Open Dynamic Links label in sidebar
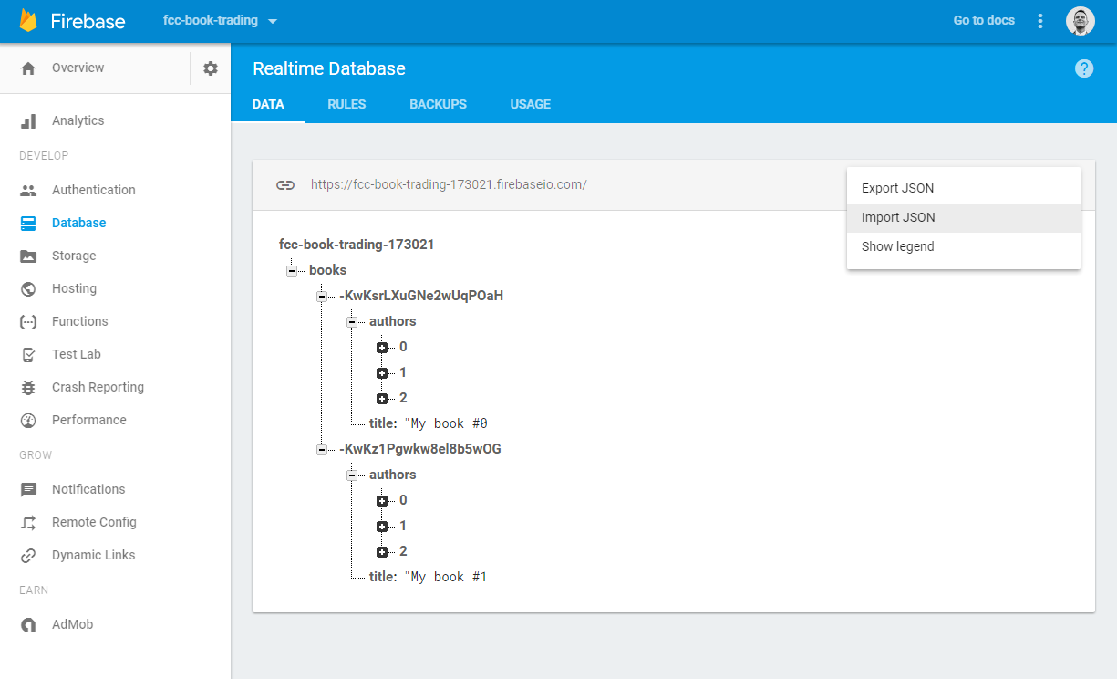 [x=94, y=555]
